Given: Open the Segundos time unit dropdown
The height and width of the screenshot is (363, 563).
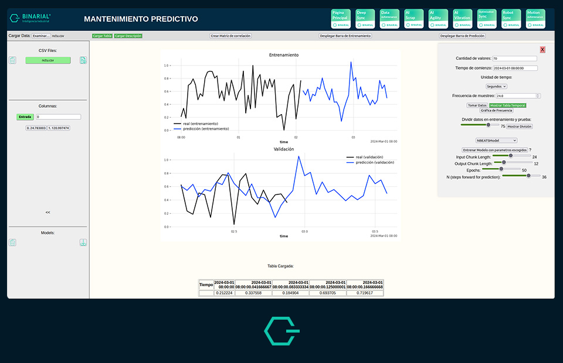Looking at the screenshot, I should coord(497,86).
